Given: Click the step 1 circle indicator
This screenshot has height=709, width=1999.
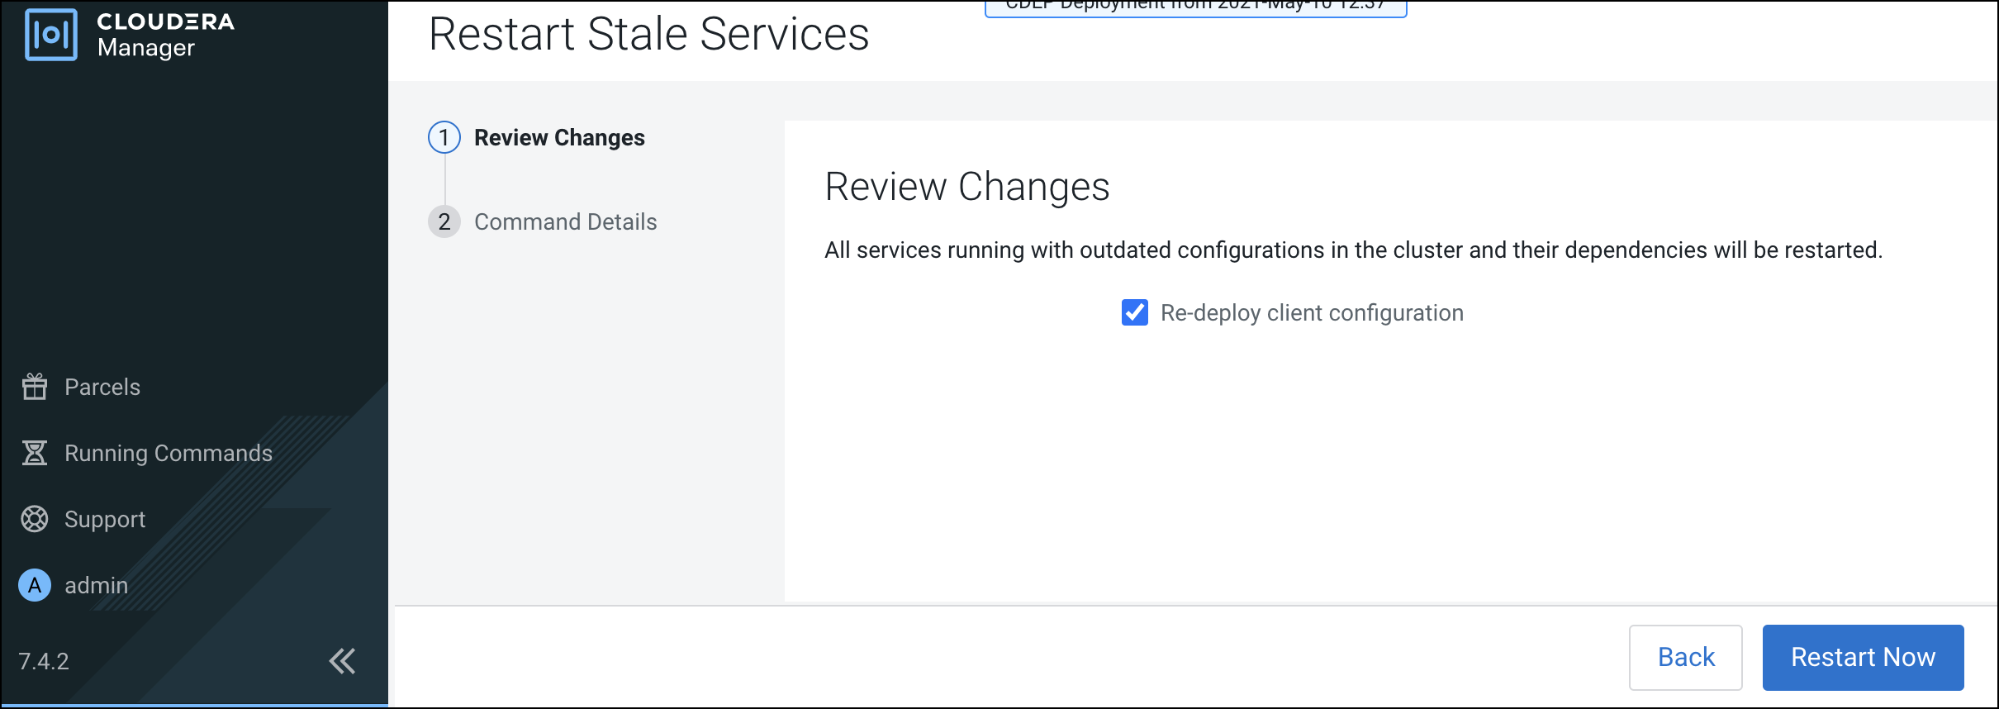Looking at the screenshot, I should (x=444, y=137).
